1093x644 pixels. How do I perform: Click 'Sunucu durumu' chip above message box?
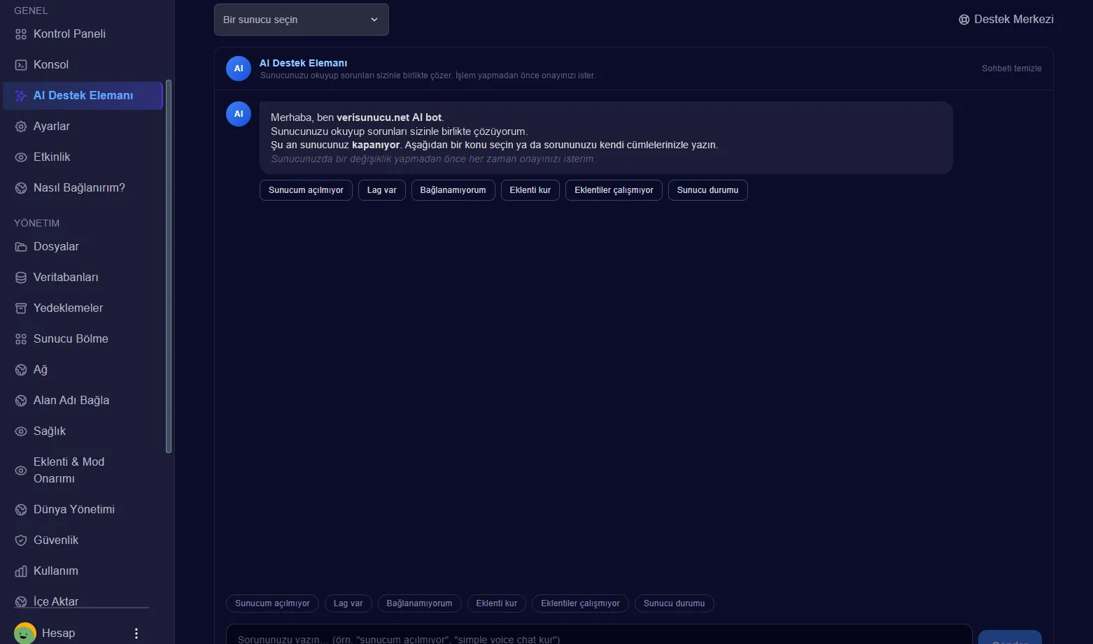coord(675,603)
